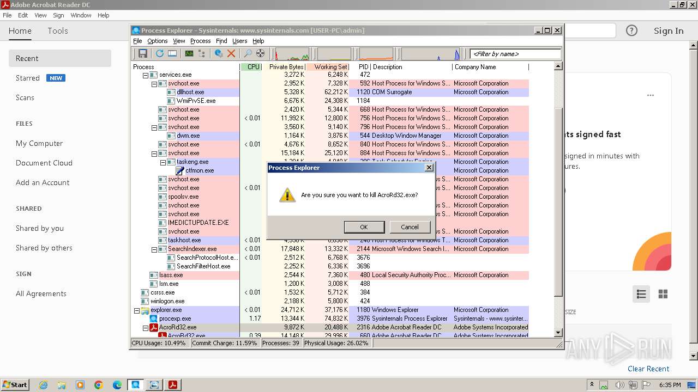Collapse the services.exe tree node
The width and height of the screenshot is (698, 392).
[x=146, y=75]
